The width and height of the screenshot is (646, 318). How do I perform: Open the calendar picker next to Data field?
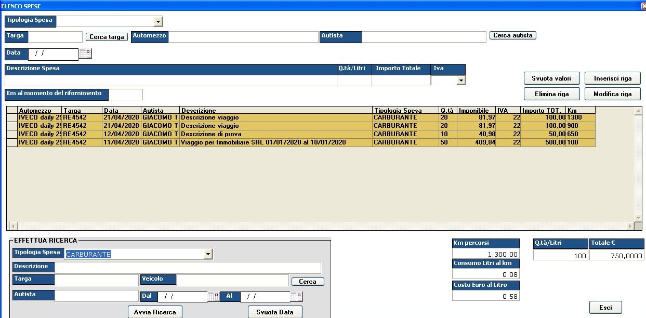tap(85, 53)
